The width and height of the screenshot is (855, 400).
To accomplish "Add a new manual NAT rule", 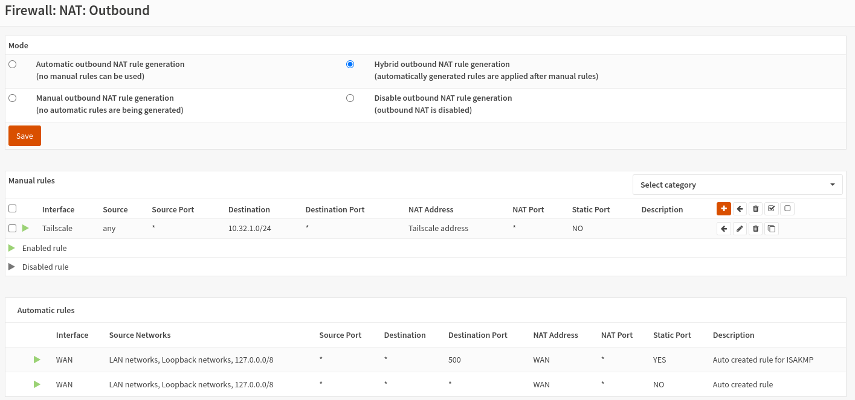I will (x=723, y=209).
